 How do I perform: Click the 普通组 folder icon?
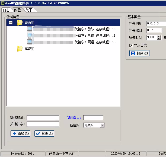click(x=20, y=23)
